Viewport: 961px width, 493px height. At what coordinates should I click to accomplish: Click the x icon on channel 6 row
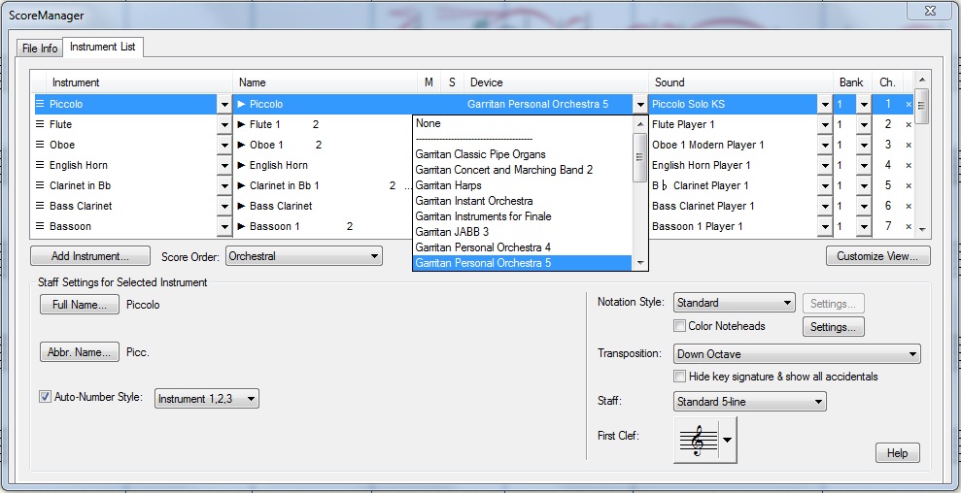point(909,206)
